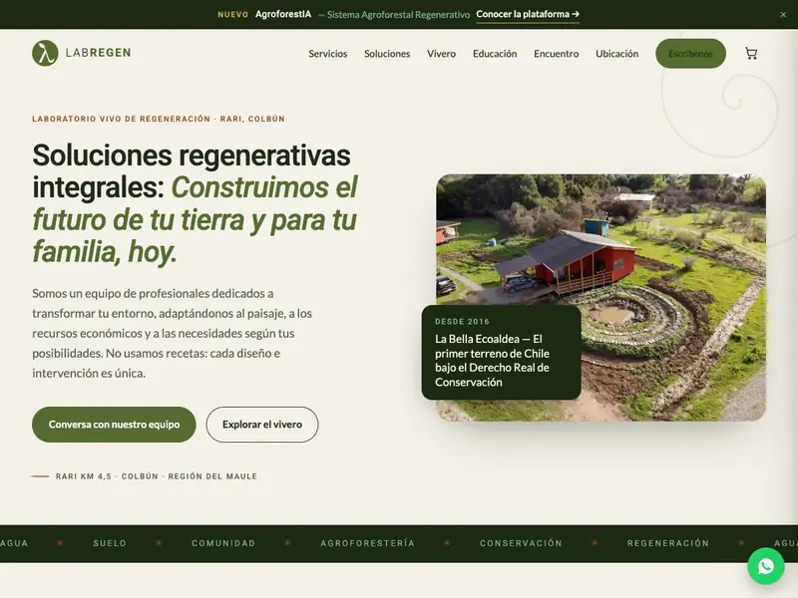The height and width of the screenshot is (598, 798).
Task: Open the Soluciones menu item
Action: [387, 54]
